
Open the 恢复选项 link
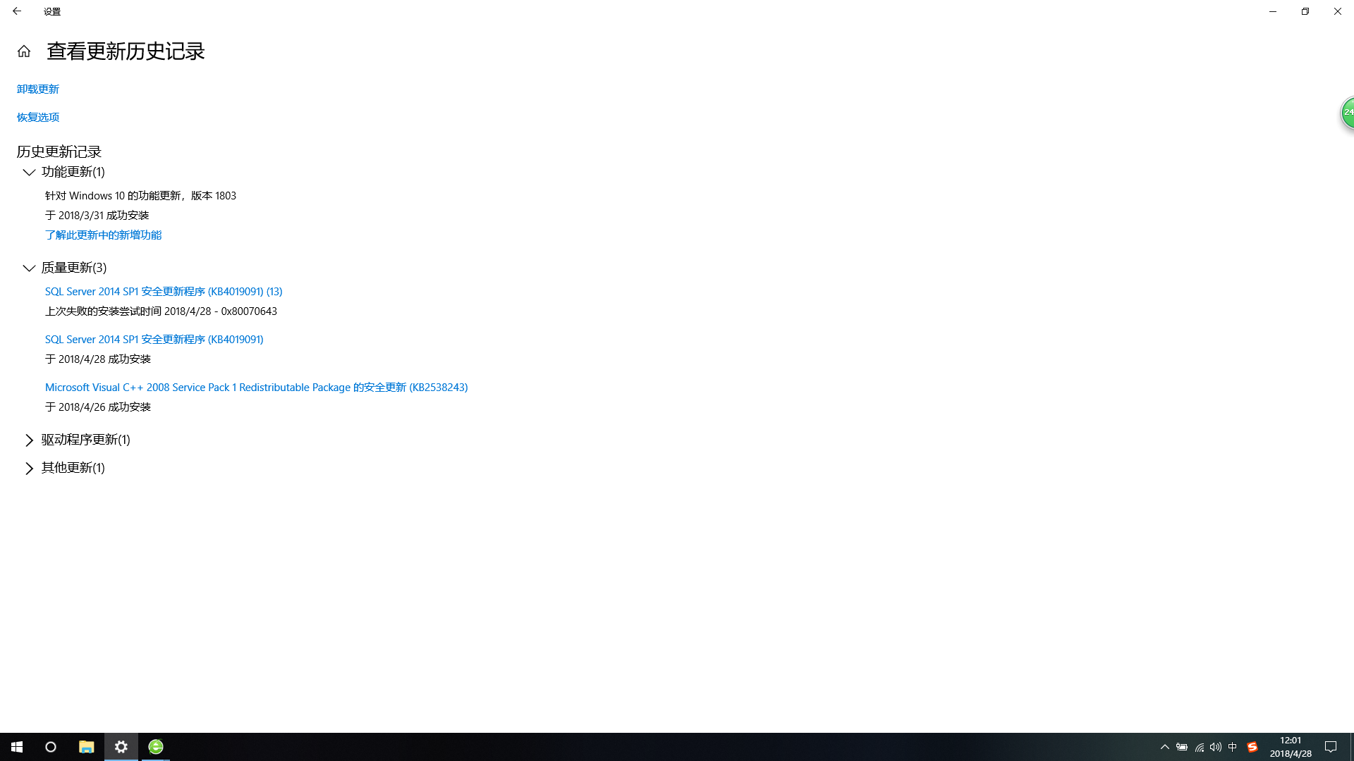[38, 117]
